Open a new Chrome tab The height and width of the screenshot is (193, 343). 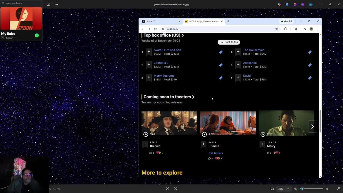(x=228, y=21)
